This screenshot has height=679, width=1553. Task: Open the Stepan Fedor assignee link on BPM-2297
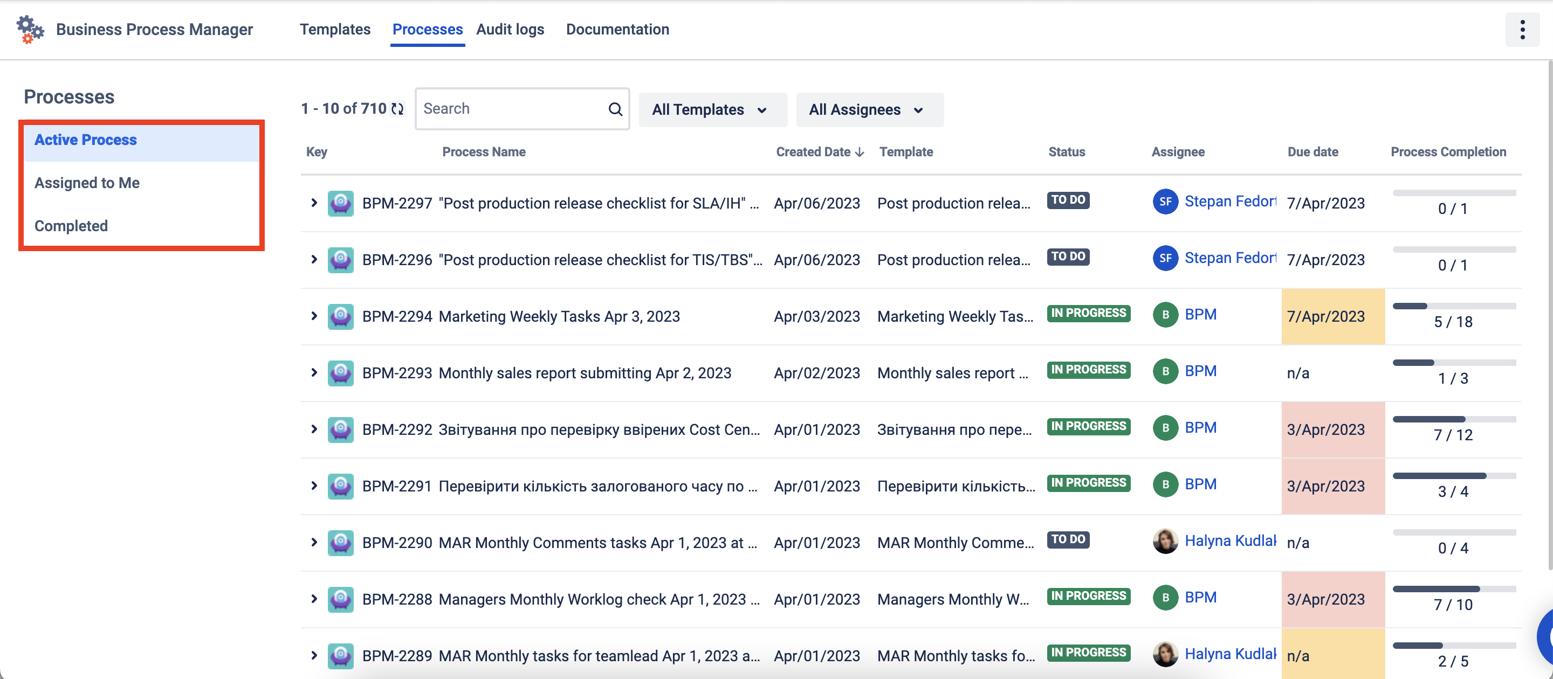click(1229, 201)
